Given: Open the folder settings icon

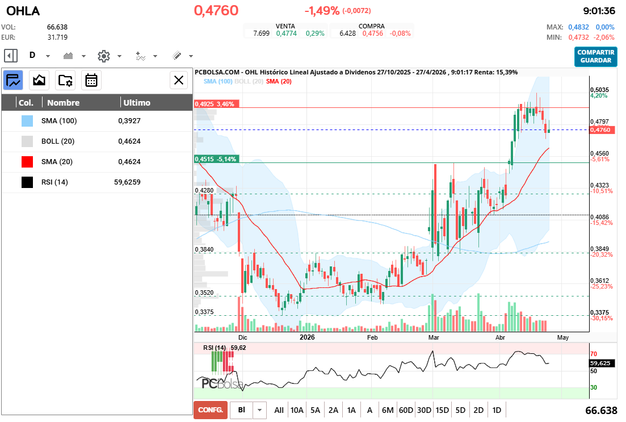Looking at the screenshot, I should coord(65,80).
